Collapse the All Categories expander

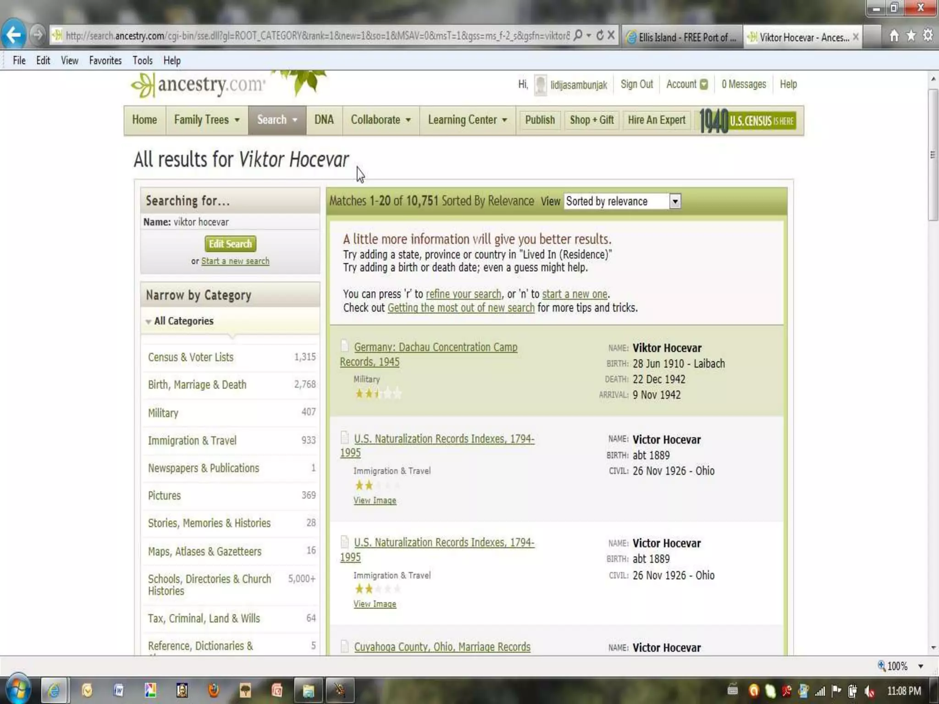(x=148, y=322)
